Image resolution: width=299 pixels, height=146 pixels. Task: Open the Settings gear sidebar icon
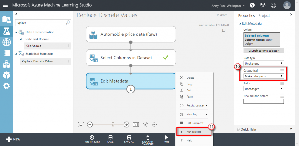[x=6, y=86]
